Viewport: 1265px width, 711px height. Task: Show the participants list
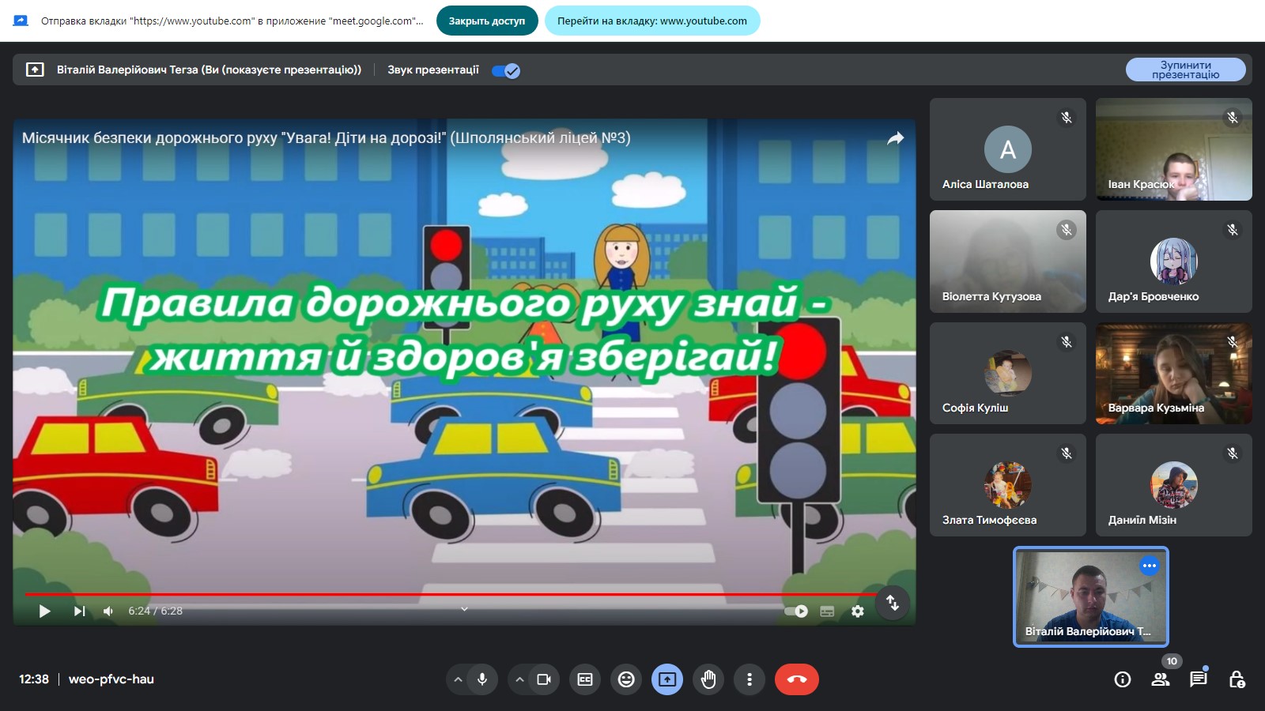pos(1161,679)
